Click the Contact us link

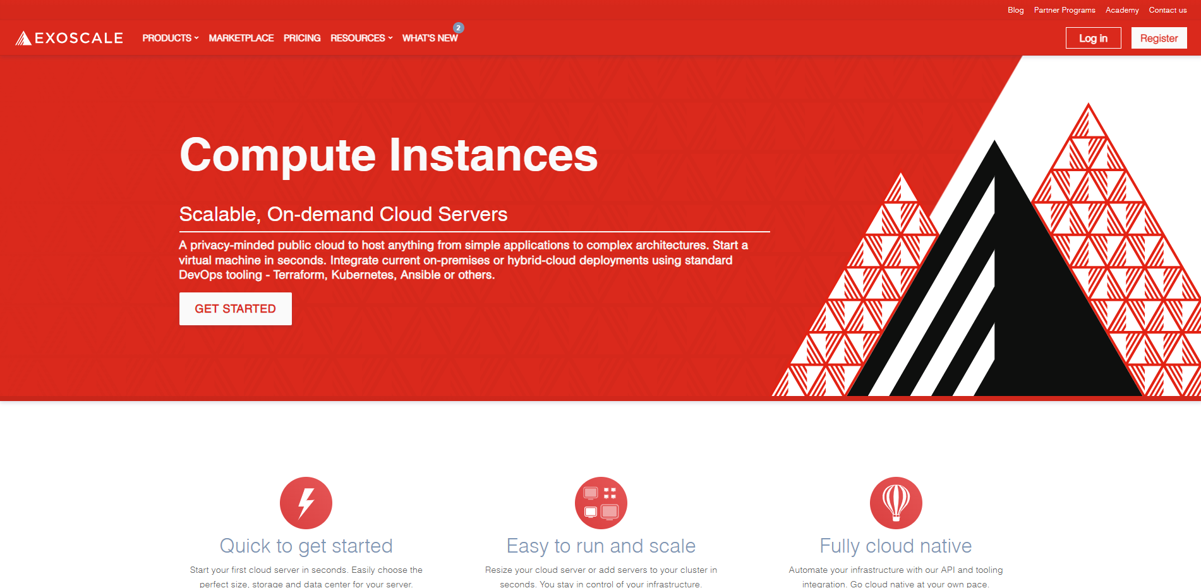coord(1168,10)
